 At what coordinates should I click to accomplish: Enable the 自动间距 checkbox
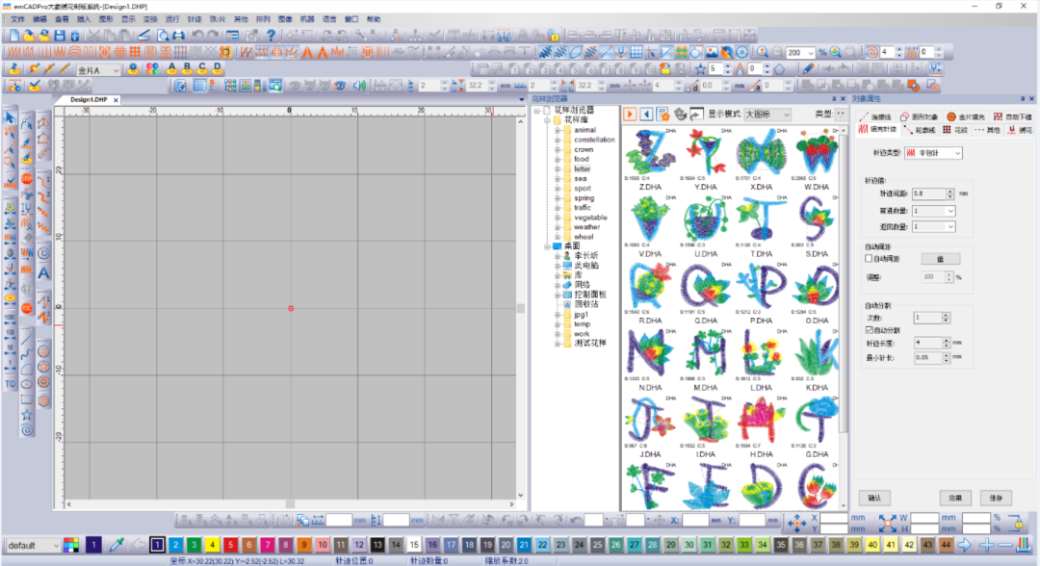click(869, 258)
